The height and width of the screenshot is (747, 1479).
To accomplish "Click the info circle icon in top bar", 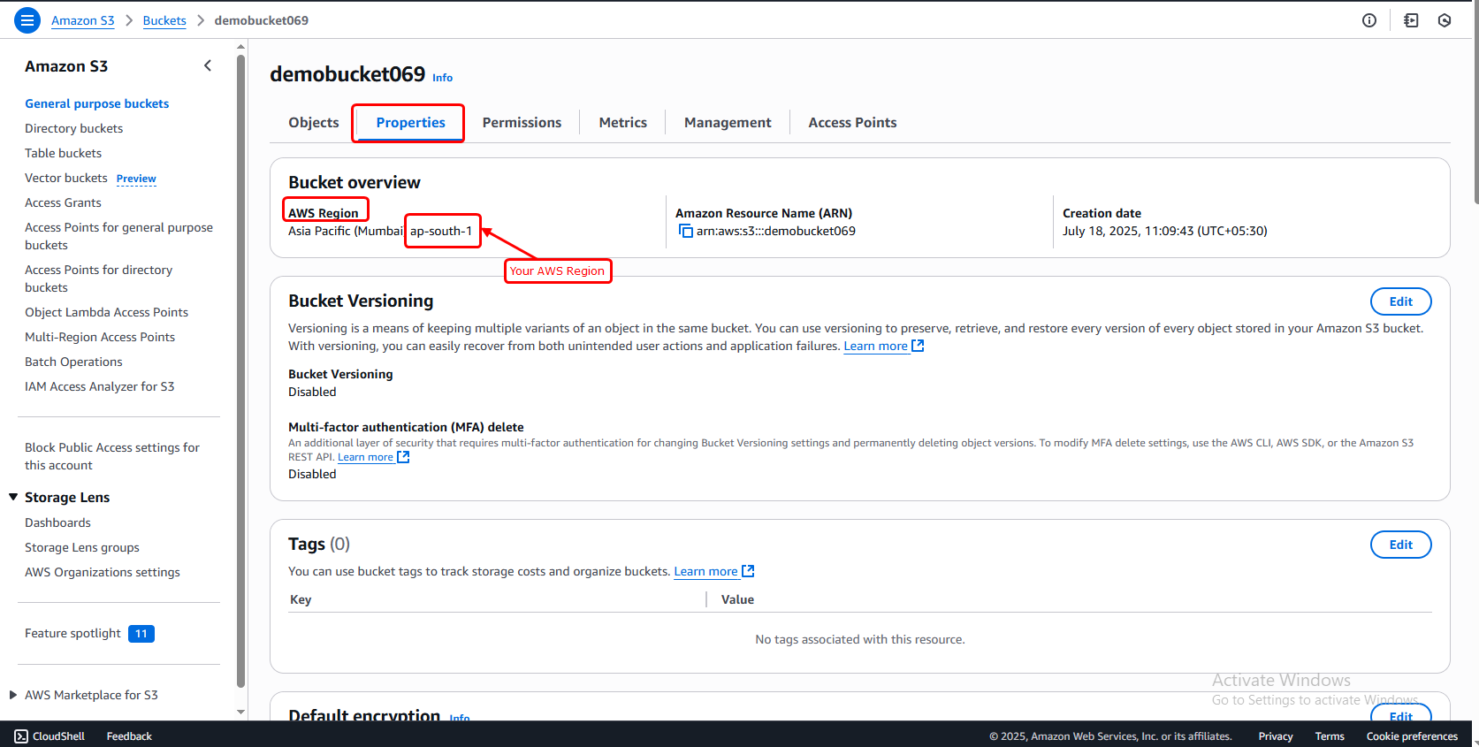I will [x=1368, y=20].
